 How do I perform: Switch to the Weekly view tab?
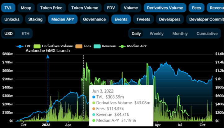[x=157, y=34]
